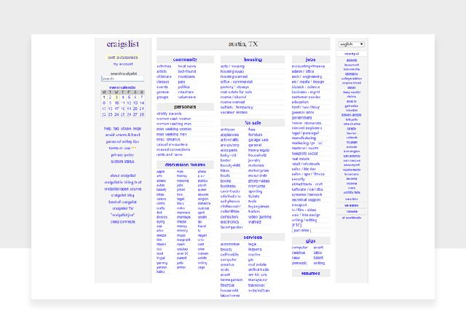Screen dimensions: 466x332
Task: Open the vacation rentals link
Action: pyautogui.click(x=234, y=112)
